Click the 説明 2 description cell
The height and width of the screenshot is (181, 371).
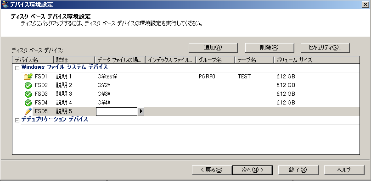point(64,85)
